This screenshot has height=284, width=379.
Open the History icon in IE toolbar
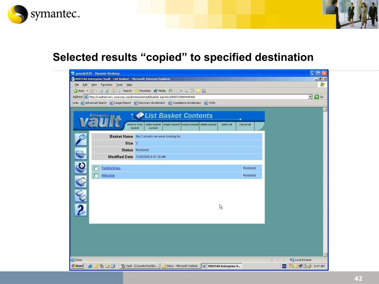coord(171,91)
